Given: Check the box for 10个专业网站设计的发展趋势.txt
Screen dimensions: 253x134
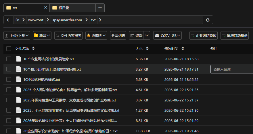Looking at the screenshot, I should tap(9, 59).
